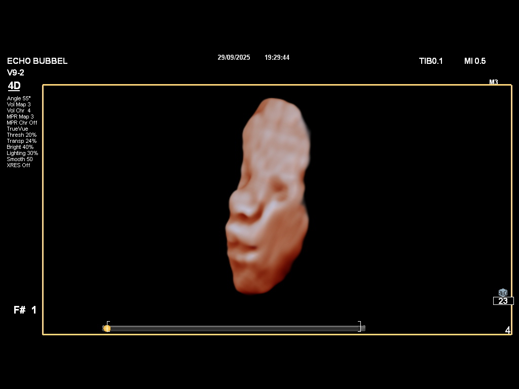Click the orange cine playhead marker
The width and height of the screenshot is (519, 389).
[x=106, y=328]
